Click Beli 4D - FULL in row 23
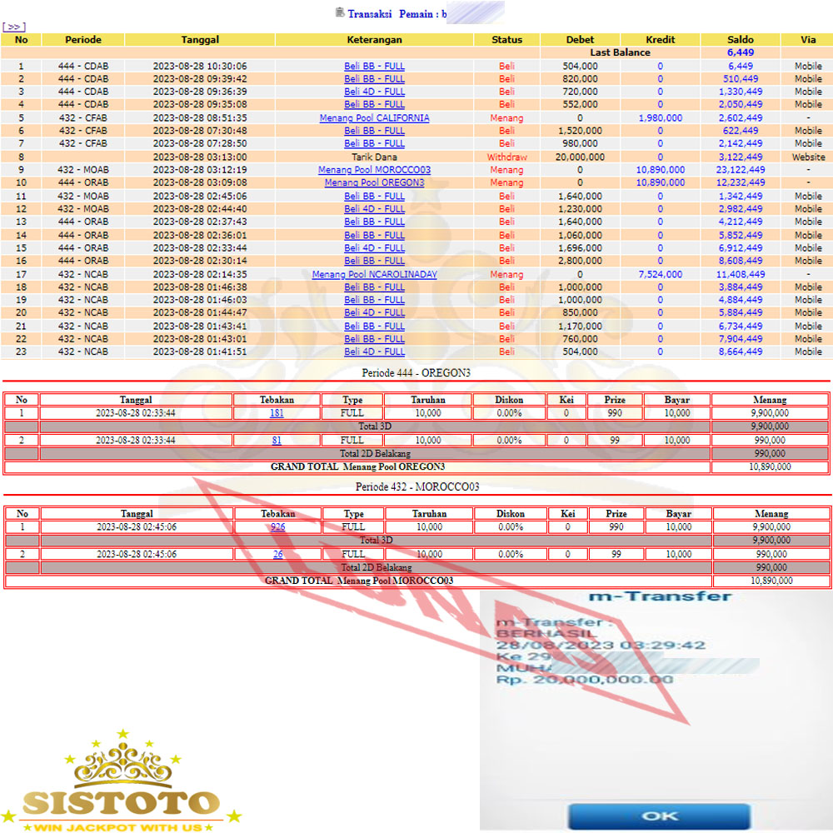 point(374,352)
